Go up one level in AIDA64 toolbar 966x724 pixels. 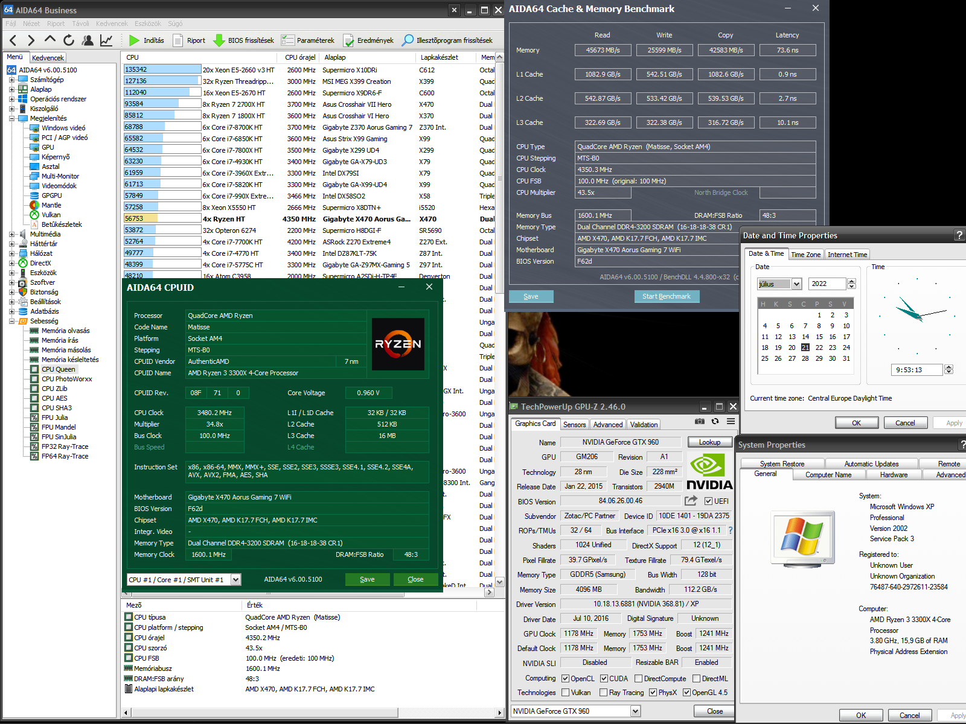pyautogui.click(x=50, y=40)
